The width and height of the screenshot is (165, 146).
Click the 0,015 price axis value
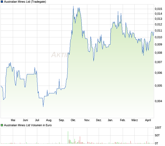[x=158, y=9]
